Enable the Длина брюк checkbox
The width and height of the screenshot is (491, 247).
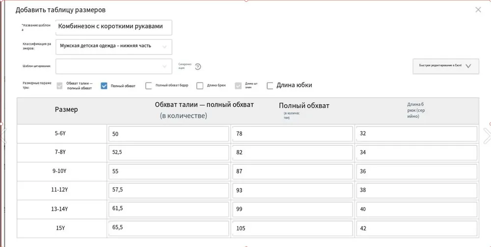point(200,86)
